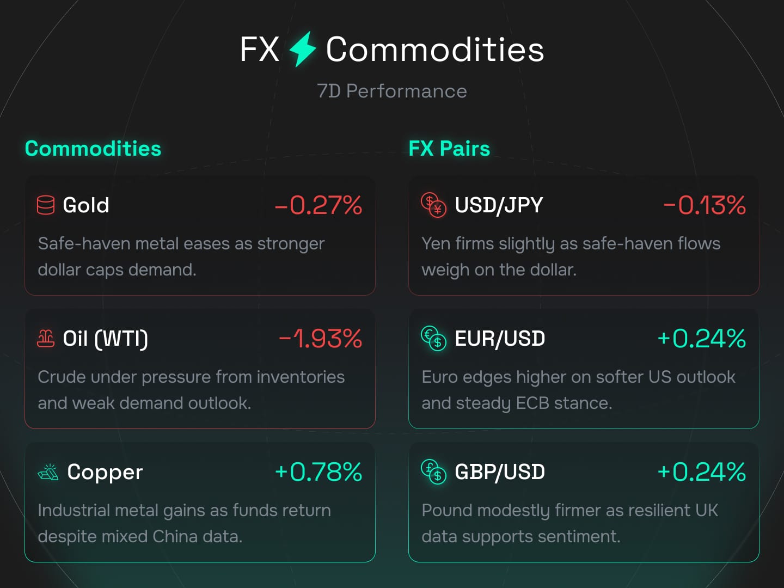
Task: Click USD/JPY's -0.13% change value
Action: pyautogui.click(x=705, y=205)
